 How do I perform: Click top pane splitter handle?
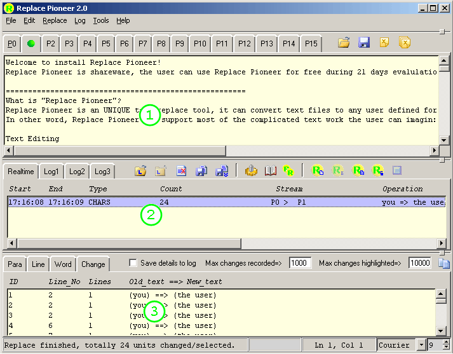click(x=442, y=32)
